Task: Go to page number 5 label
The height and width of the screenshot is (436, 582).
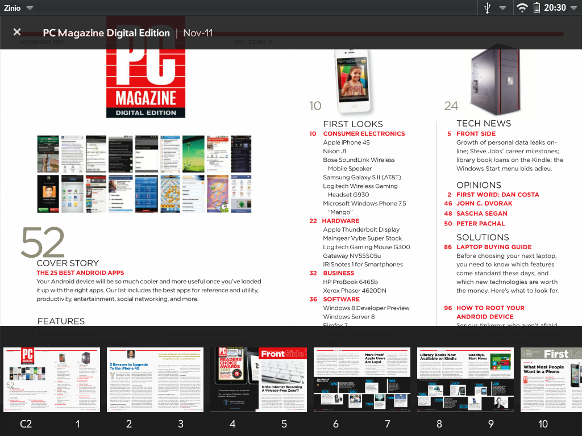Action: click(x=284, y=424)
